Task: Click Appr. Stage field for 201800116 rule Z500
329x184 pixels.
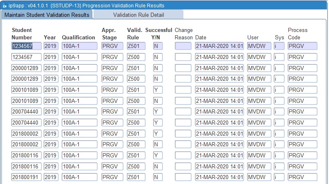Action: [112, 166]
